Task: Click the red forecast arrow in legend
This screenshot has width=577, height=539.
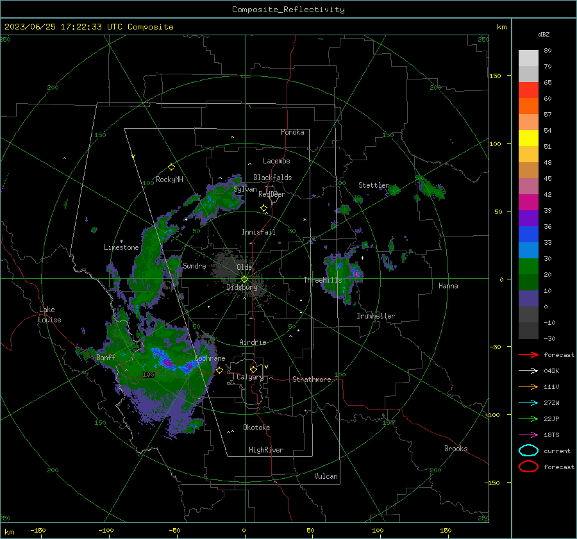Action: (528, 354)
